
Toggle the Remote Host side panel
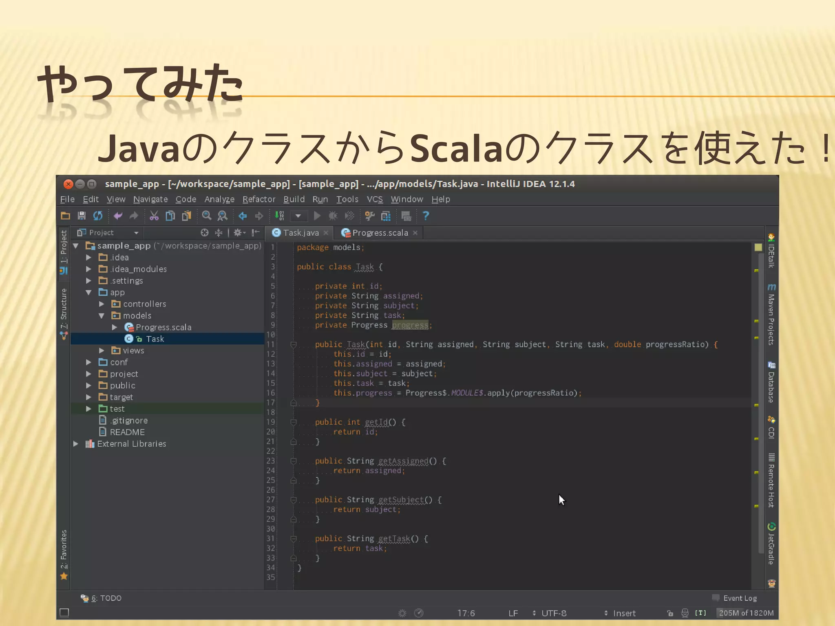pyautogui.click(x=771, y=480)
